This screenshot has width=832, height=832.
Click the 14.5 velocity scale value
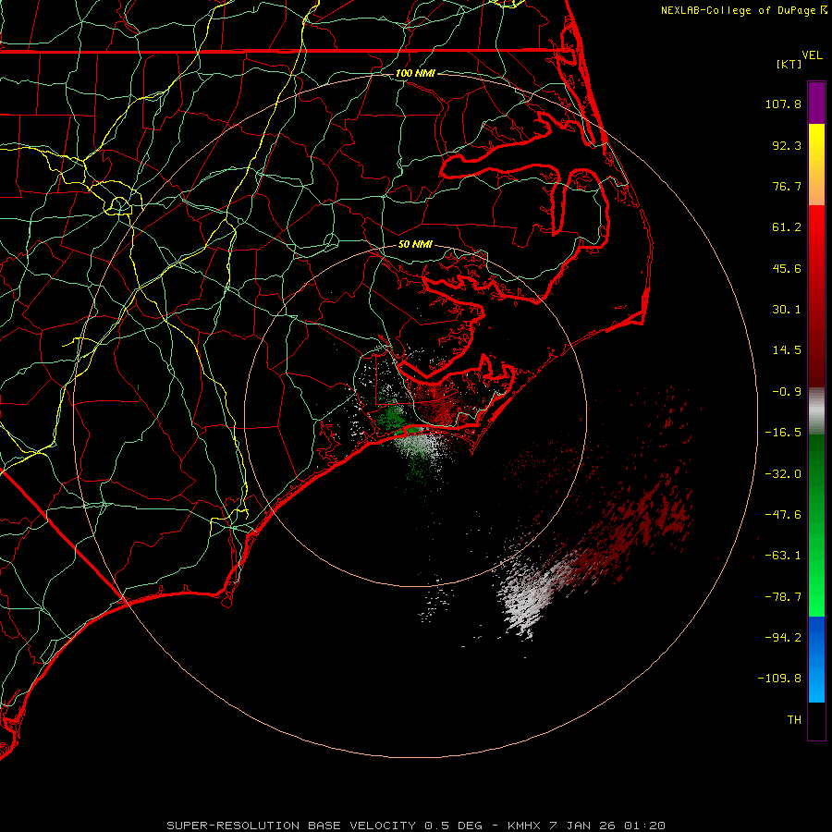[x=787, y=350]
